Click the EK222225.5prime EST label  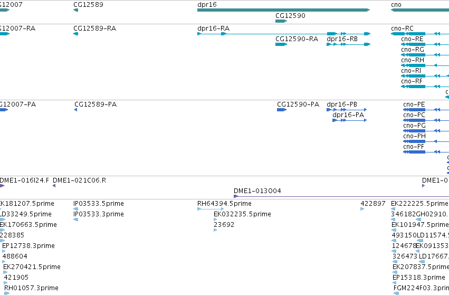[x=419, y=204]
